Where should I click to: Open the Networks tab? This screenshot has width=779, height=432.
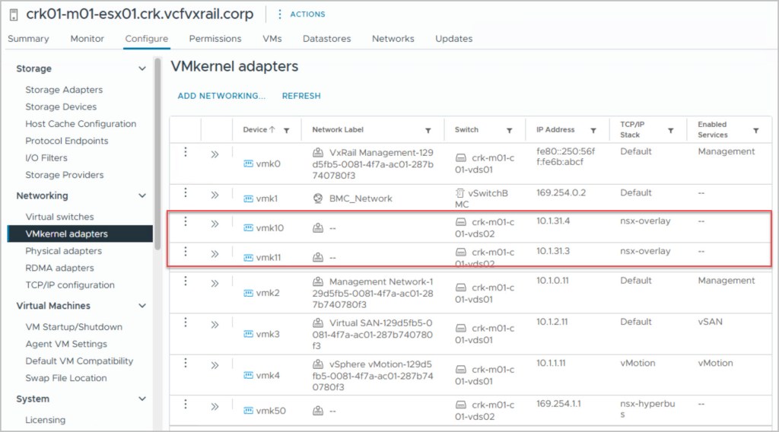(x=393, y=39)
